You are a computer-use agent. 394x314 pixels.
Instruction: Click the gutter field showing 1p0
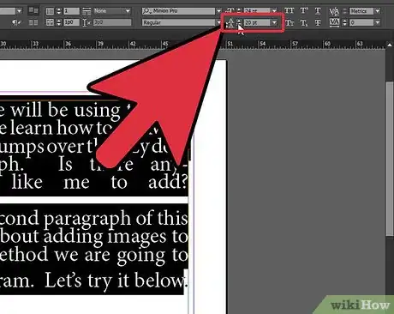[71, 22]
